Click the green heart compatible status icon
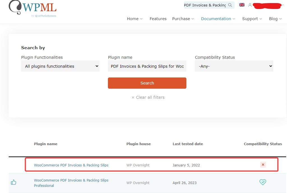 [x=263, y=182]
